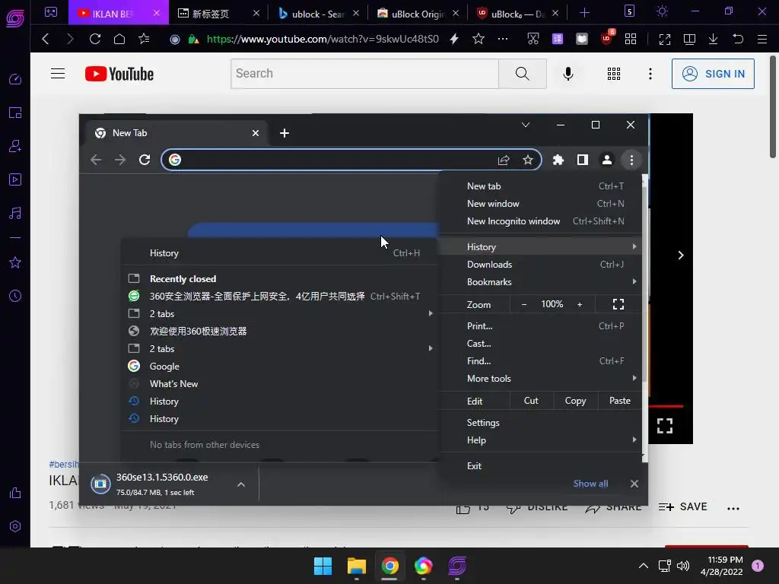
Task: Click the YouTube search magnifier button
Action: click(x=522, y=74)
